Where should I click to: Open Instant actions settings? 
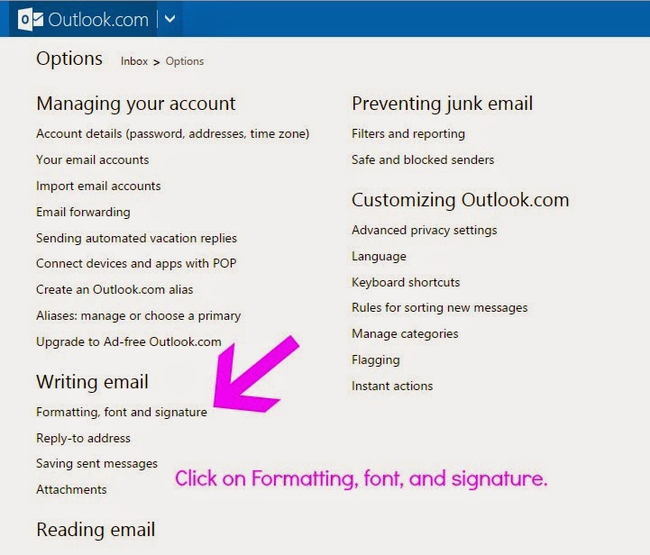point(392,386)
